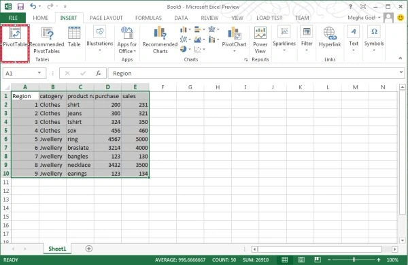Redo the last action
The height and width of the screenshot is (265, 408).
(50, 6)
